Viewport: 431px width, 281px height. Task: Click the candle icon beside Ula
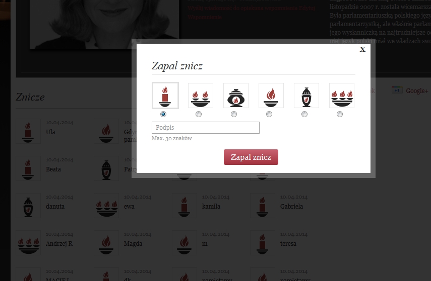tap(28, 131)
